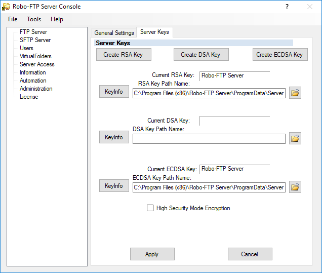Enable High Security Mode Encryption checkbox
The height and width of the screenshot is (273, 322).
[150, 208]
